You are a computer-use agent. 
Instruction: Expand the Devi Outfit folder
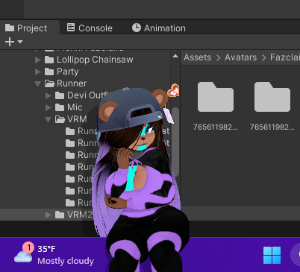point(49,95)
